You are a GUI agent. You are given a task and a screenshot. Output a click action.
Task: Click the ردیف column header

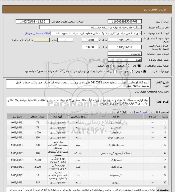(165, 117)
